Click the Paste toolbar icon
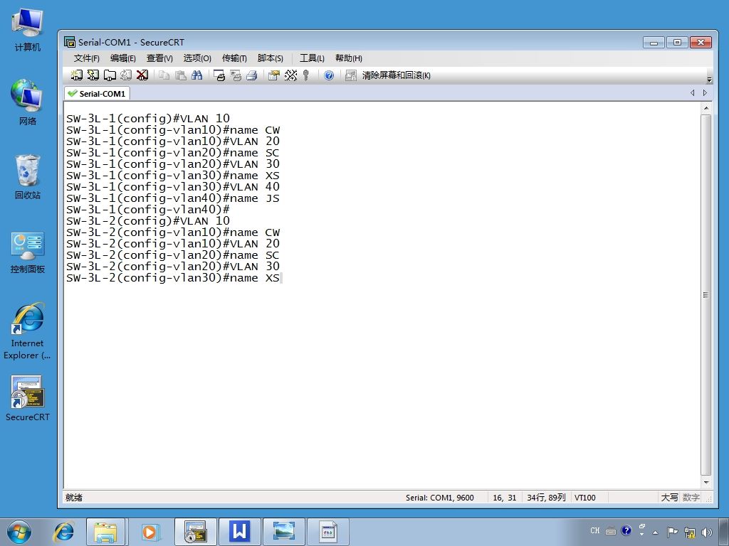The image size is (729, 546). pyautogui.click(x=180, y=75)
